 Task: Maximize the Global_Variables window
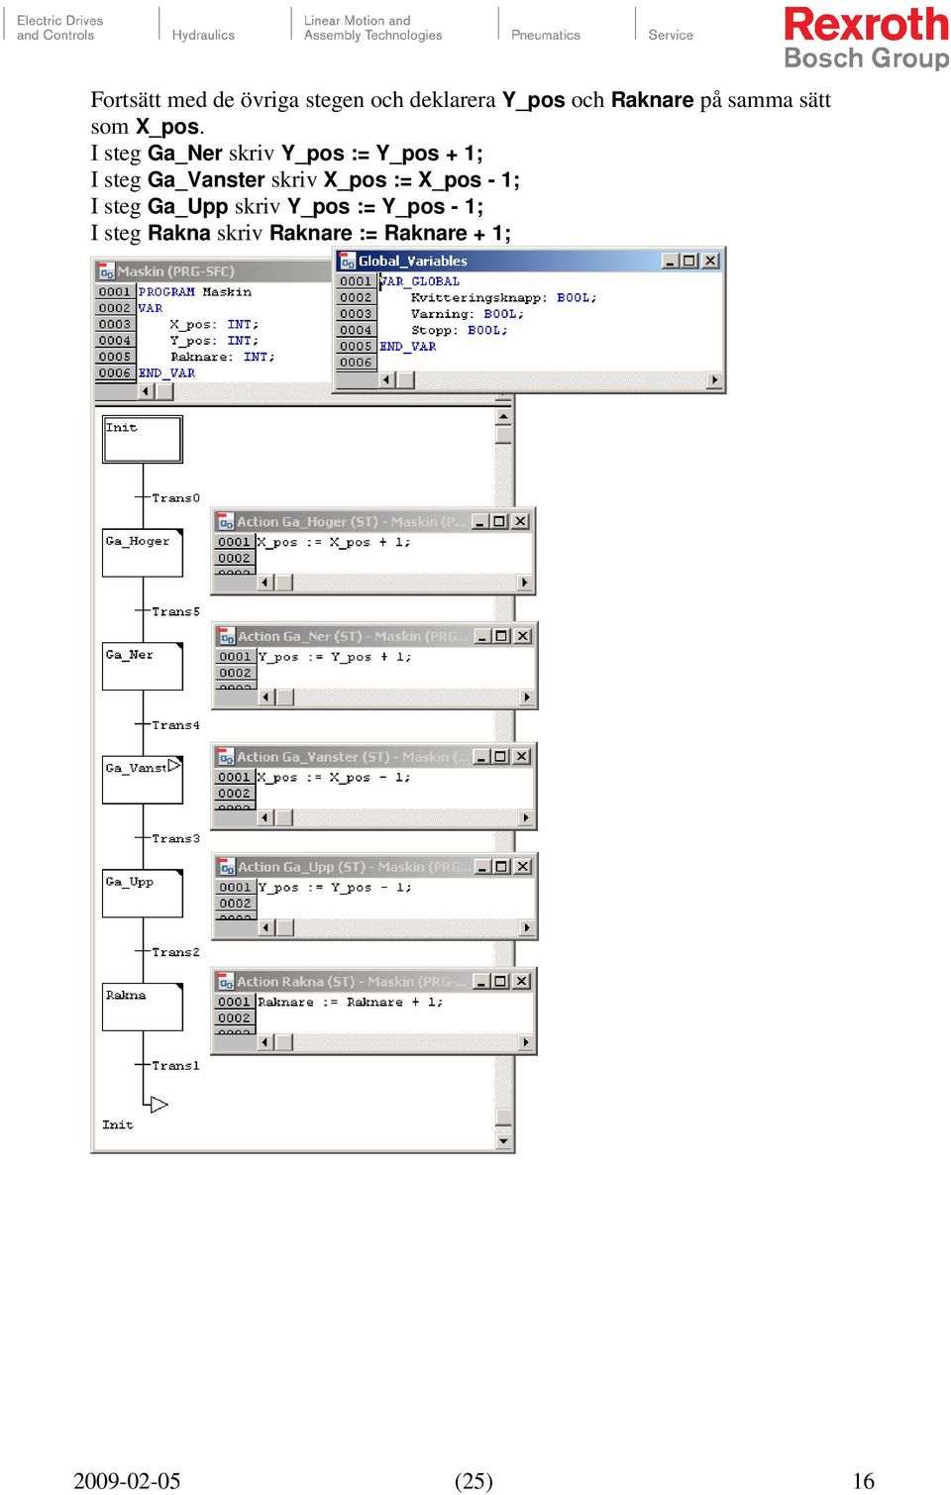click(x=689, y=261)
